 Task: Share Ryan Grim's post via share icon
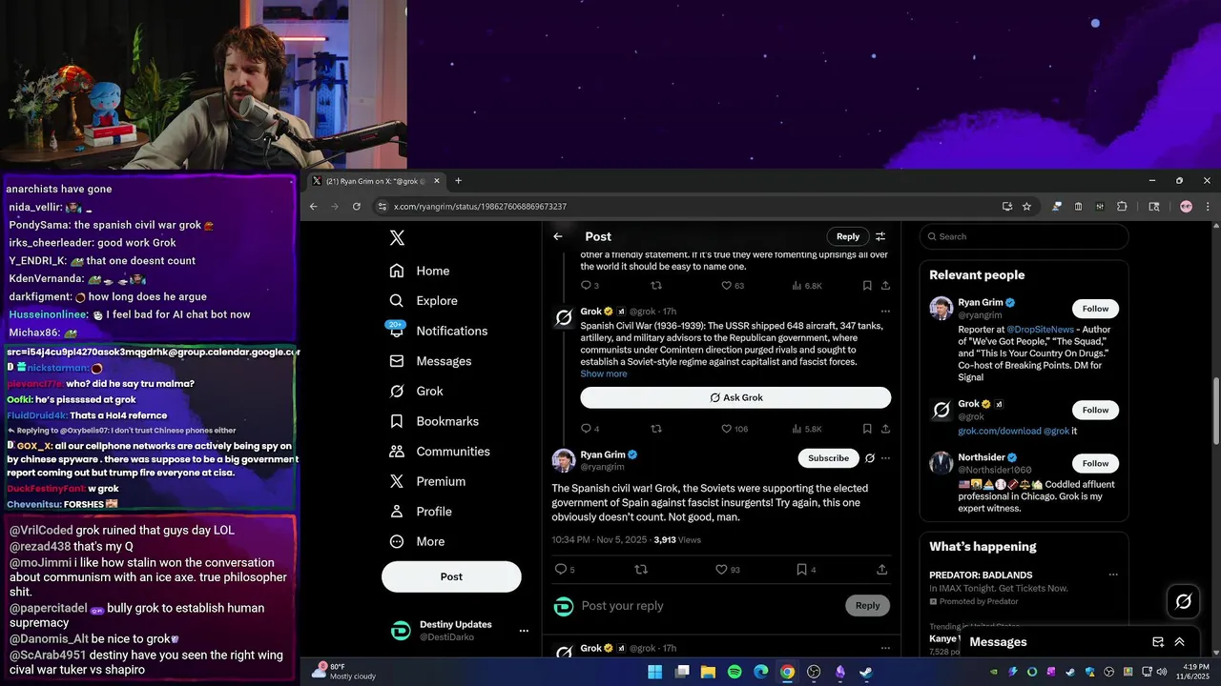[x=882, y=570]
